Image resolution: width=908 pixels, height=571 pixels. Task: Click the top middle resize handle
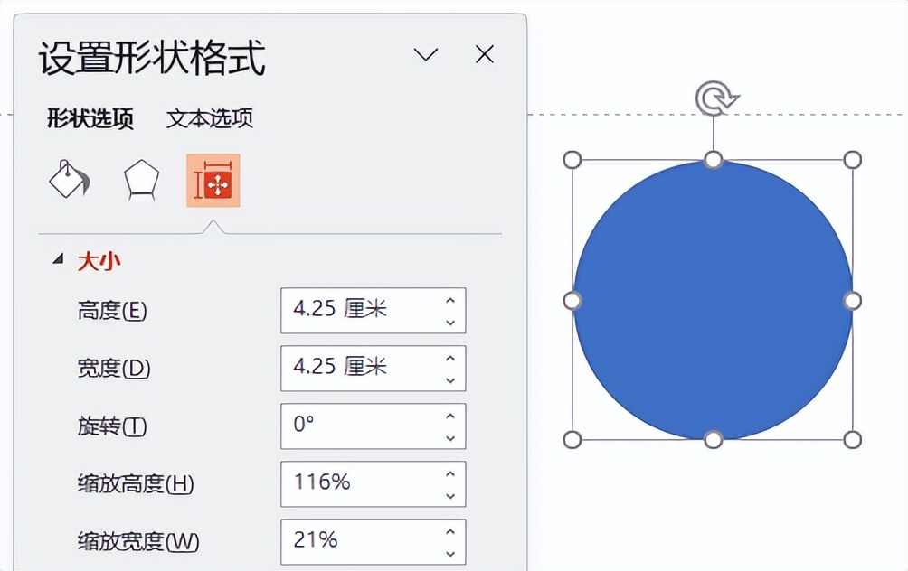[714, 160]
